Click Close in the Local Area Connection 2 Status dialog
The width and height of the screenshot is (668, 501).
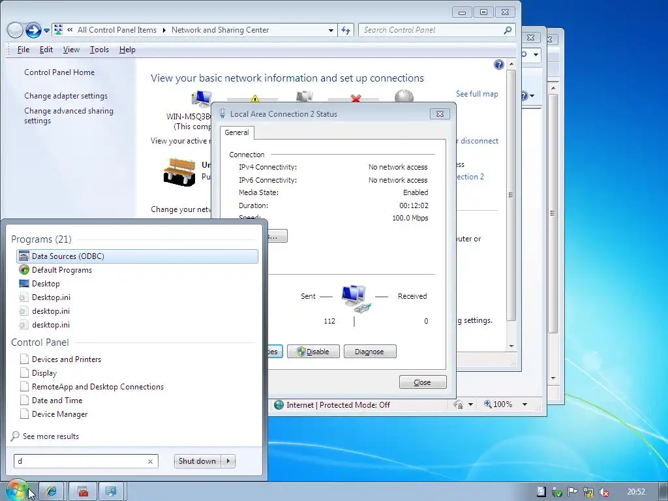pos(423,382)
